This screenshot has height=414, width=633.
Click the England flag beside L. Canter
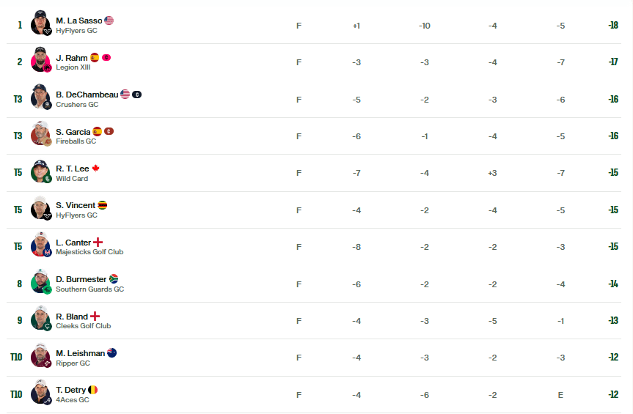click(x=98, y=243)
